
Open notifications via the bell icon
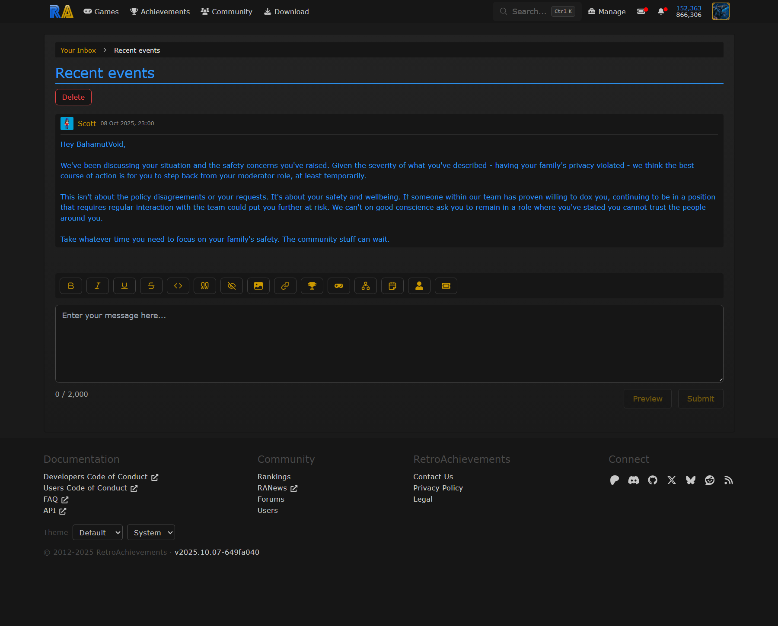tap(661, 12)
